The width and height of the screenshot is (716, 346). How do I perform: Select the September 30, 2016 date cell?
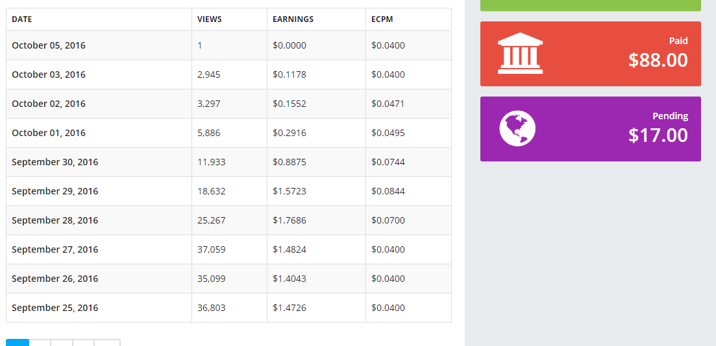click(55, 162)
